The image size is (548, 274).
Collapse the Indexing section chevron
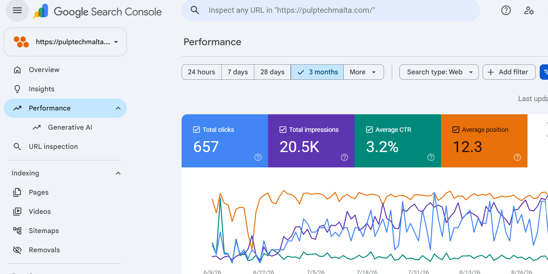click(118, 173)
